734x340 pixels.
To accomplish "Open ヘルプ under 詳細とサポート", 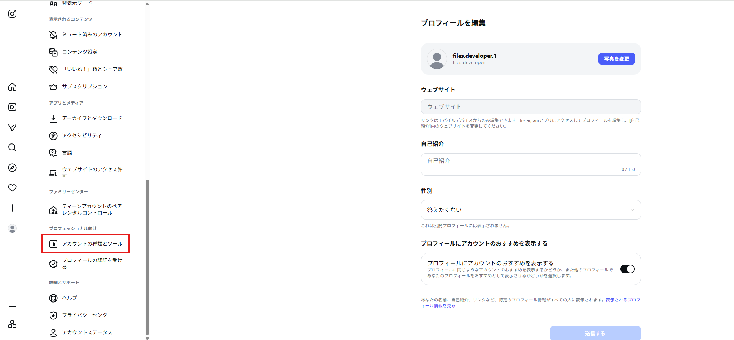I will [68, 298].
